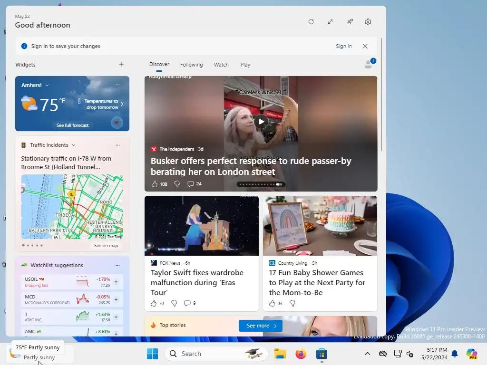Add MCD to watchlist
Image resolution: width=487 pixels, height=365 pixels.
pyautogui.click(x=116, y=299)
